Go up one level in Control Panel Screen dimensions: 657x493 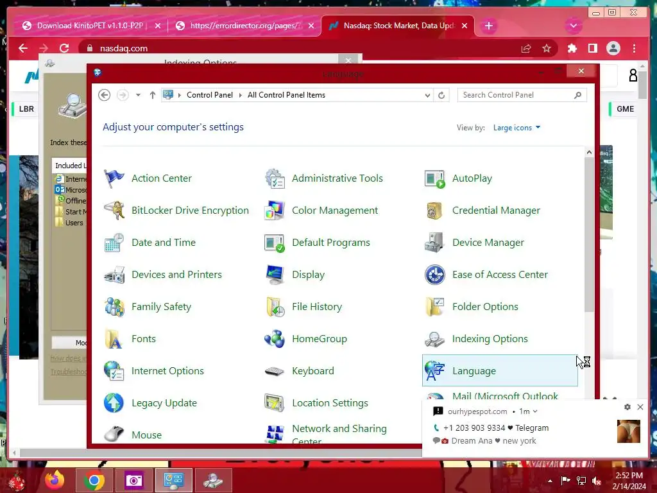153,95
